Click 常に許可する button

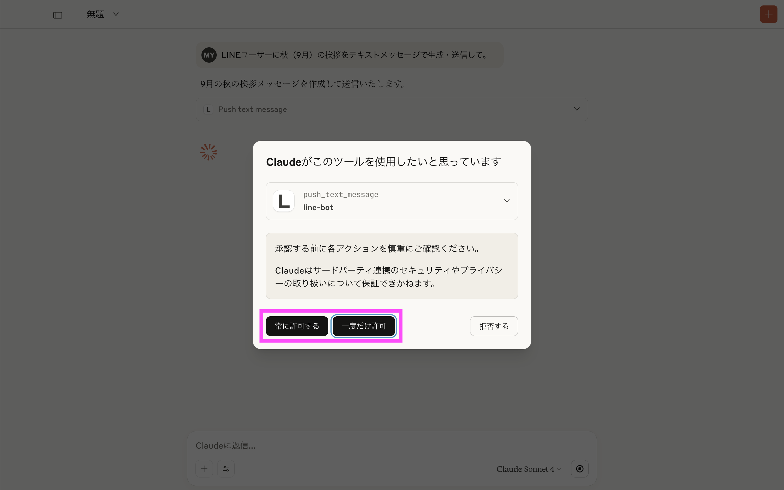click(297, 326)
